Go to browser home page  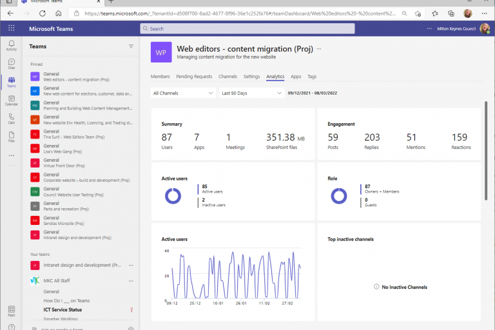(x=59, y=14)
